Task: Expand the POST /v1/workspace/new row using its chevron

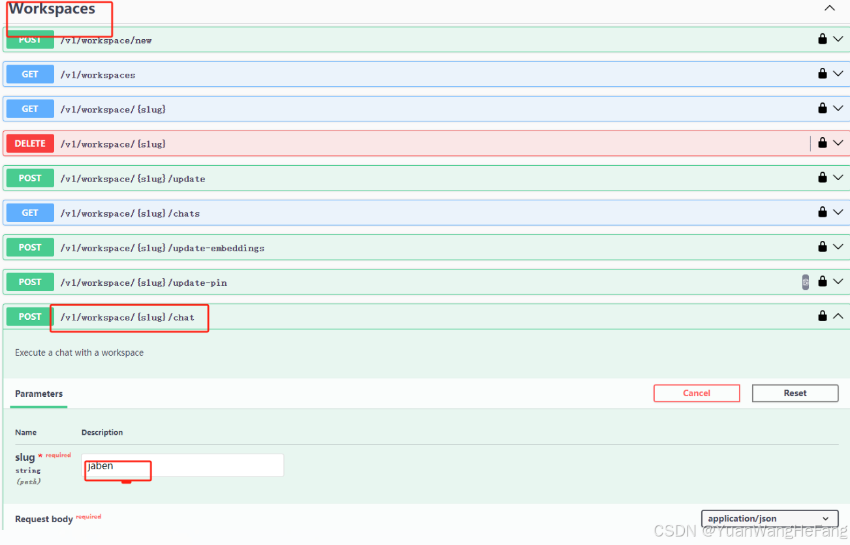Action: coord(838,39)
